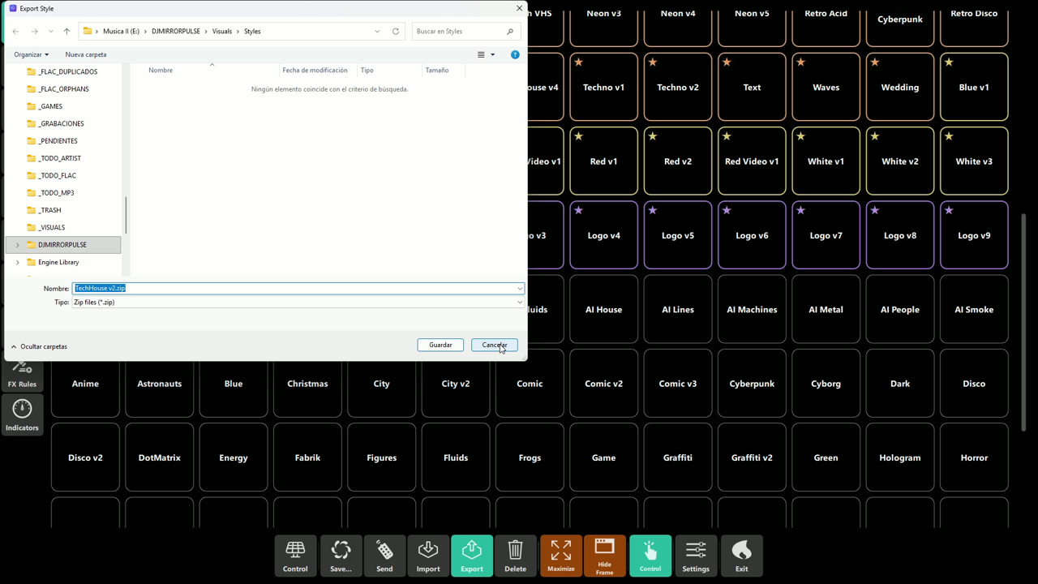Toggle favorite star on White v2 tile
The image size is (1038, 584).
click(x=875, y=136)
